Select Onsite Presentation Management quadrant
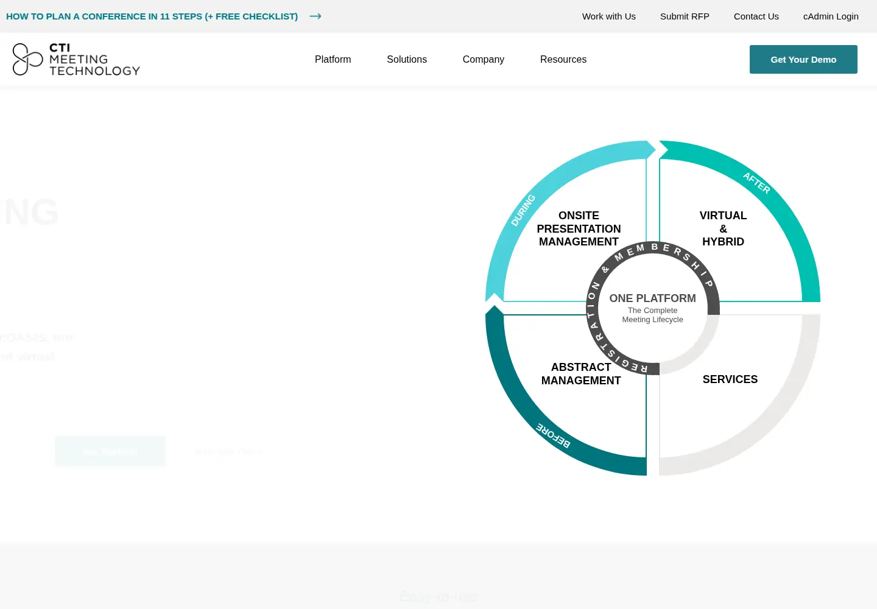The height and width of the screenshot is (609, 877). pyautogui.click(x=579, y=228)
